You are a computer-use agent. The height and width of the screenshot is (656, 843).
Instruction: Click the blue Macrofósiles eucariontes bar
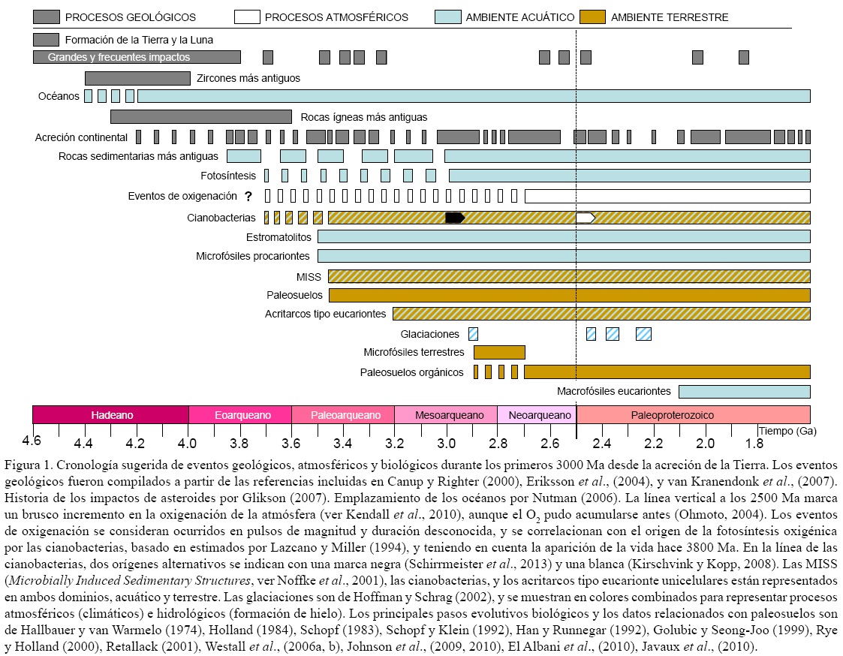coord(744,391)
